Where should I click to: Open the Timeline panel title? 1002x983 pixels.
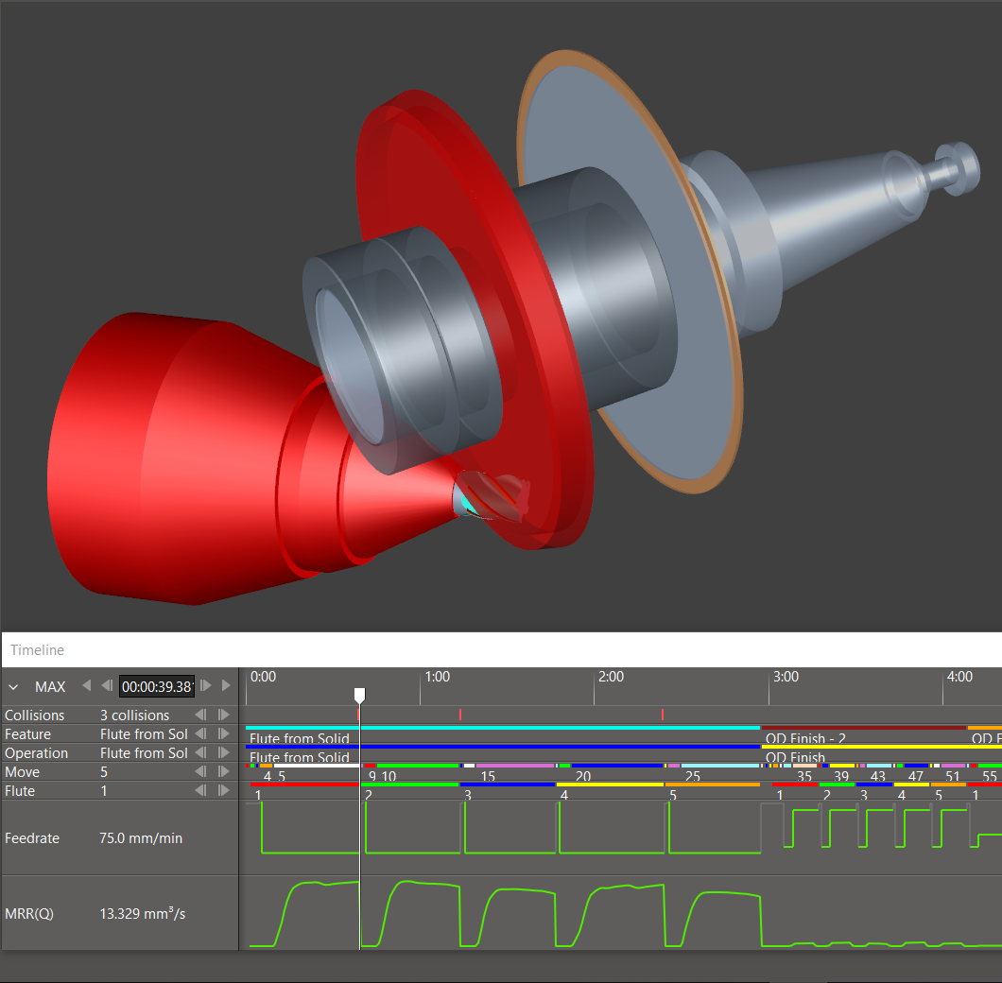37,650
